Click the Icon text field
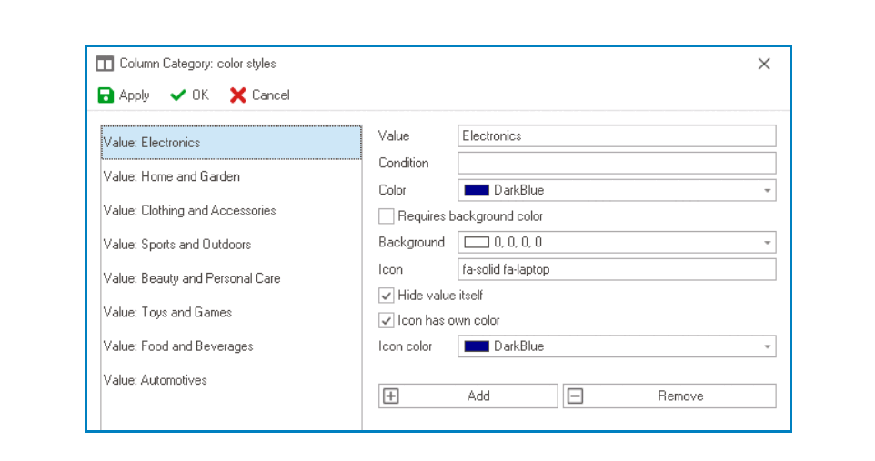 pyautogui.click(x=617, y=269)
